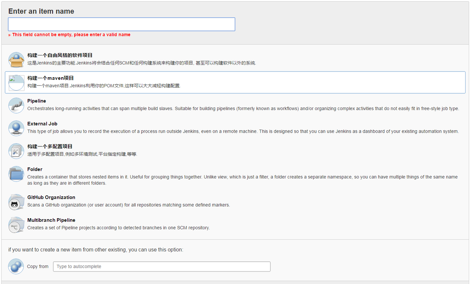474x284 pixels.
Task: Choose the Multibranch Pipeline item title
Action: [51, 220]
